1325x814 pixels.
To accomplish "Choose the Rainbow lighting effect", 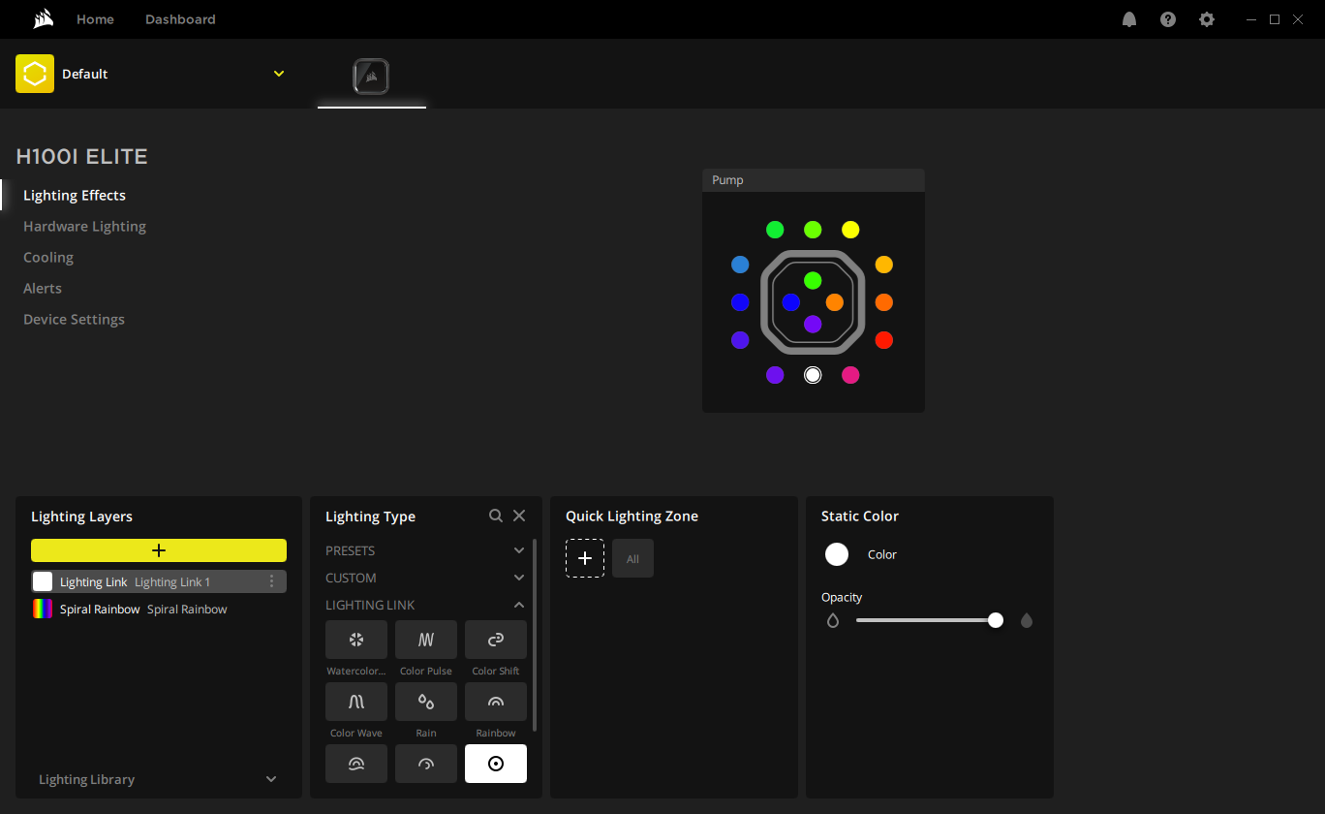I will click(496, 702).
